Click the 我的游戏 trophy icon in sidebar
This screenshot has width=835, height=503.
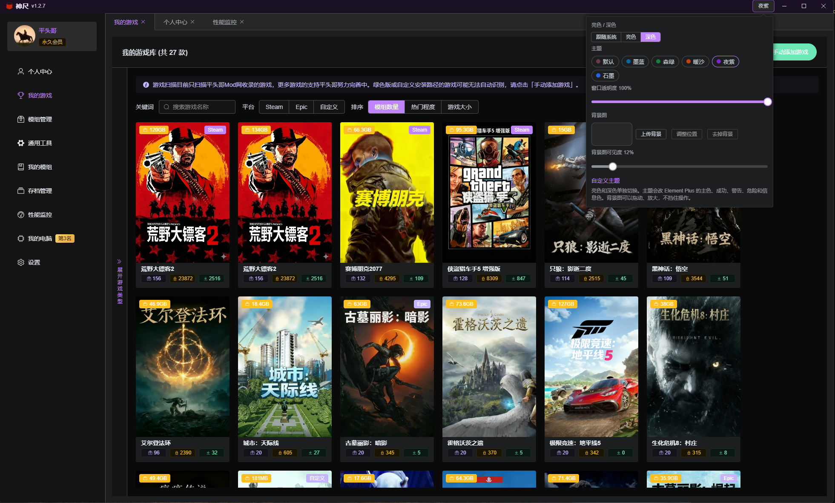(20, 95)
